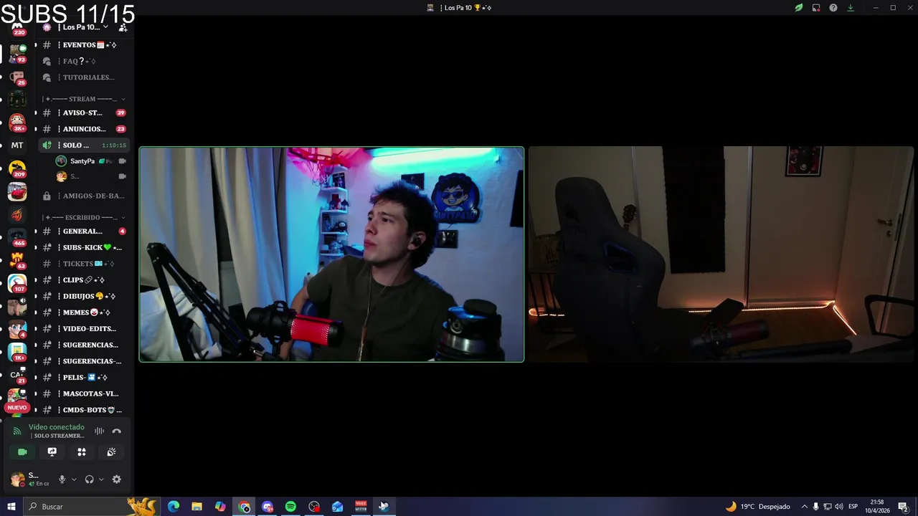Toggle the camera button off
This screenshot has width=918, height=516.
22,451
